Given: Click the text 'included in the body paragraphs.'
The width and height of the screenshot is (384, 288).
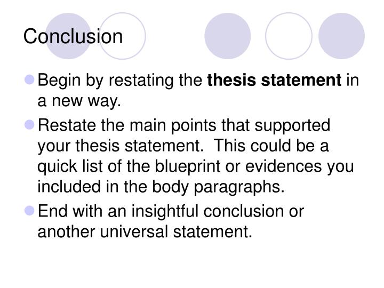Looking at the screenshot, I should point(161,187).
